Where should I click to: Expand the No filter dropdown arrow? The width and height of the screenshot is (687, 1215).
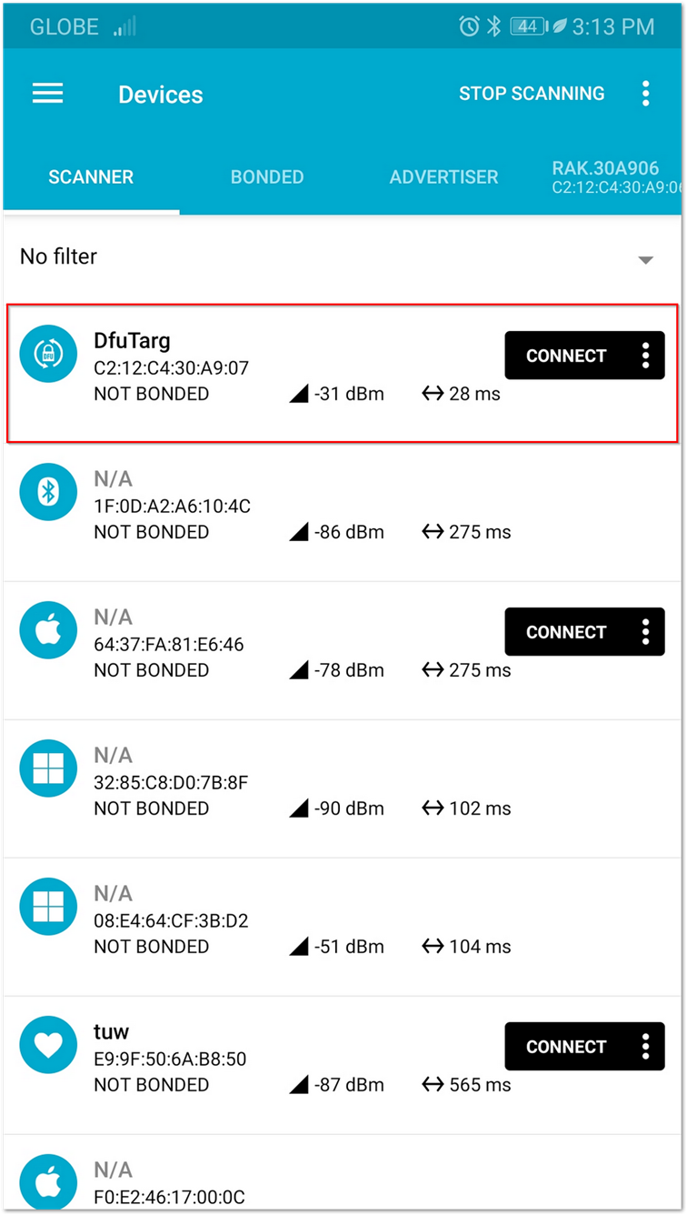[x=645, y=260]
